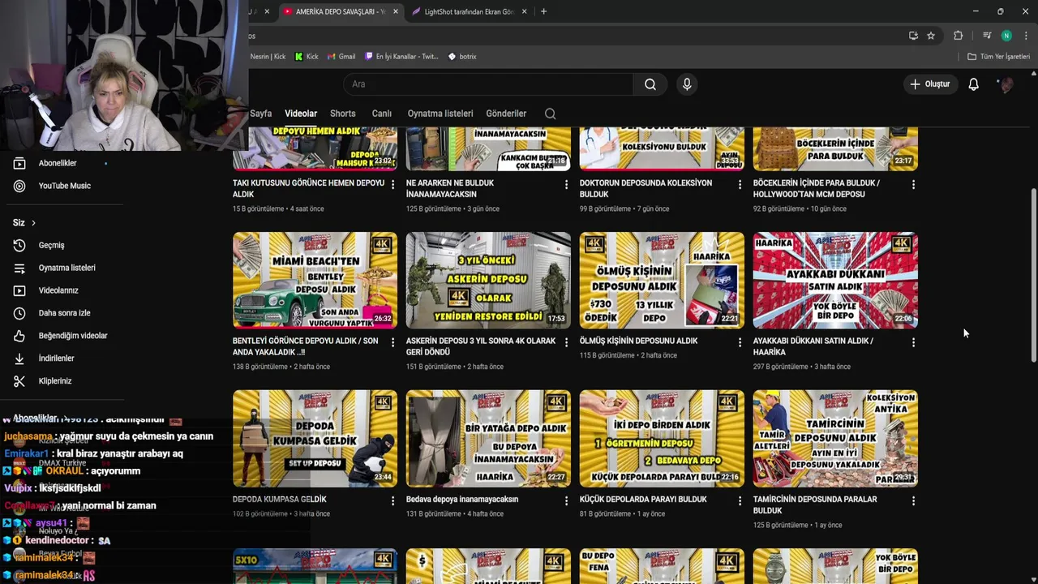Close the LightShot browser tab
The height and width of the screenshot is (584, 1038).
524,11
